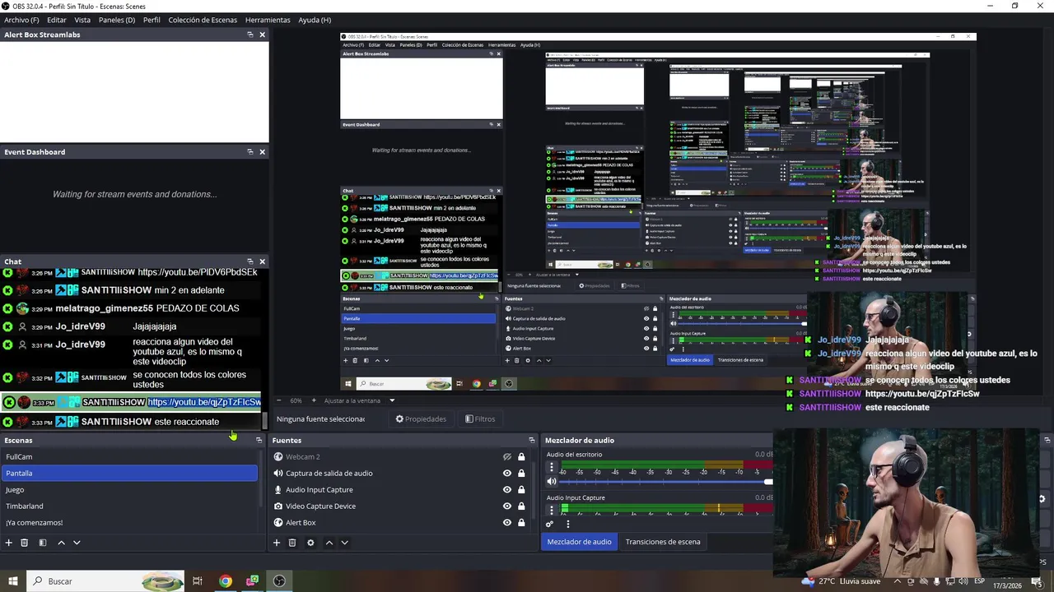Move source down in Fuentes toolbar
Screen dimensions: 1054x592
pyautogui.click(x=345, y=543)
